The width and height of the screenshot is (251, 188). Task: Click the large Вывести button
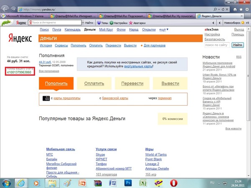coord(170,83)
